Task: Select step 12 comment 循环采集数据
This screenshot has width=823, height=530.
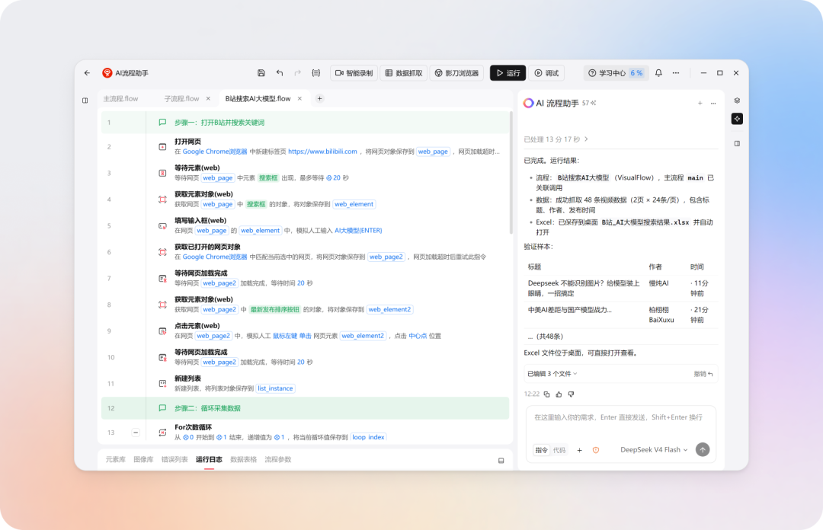Action: click(x=305, y=408)
